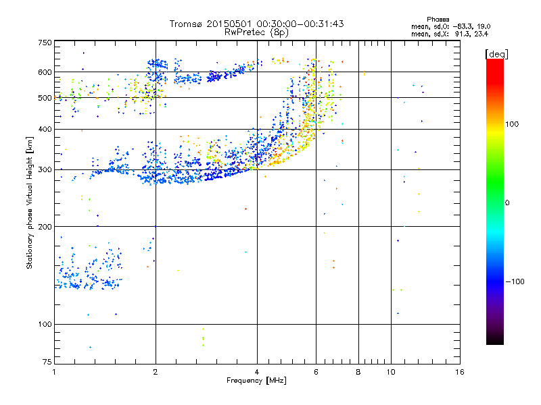Click the y-axis '500' tick label
Viewport: 541px width, 405px height.
tap(45, 98)
